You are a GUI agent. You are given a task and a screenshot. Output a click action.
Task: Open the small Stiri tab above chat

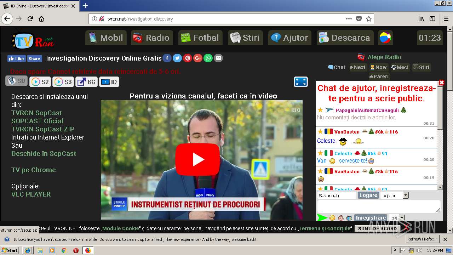click(422, 67)
